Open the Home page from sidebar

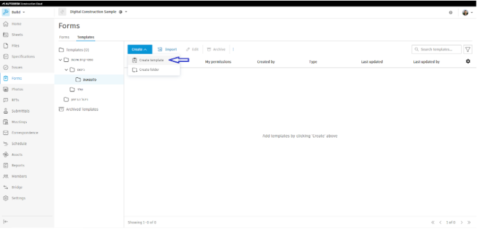click(x=16, y=24)
